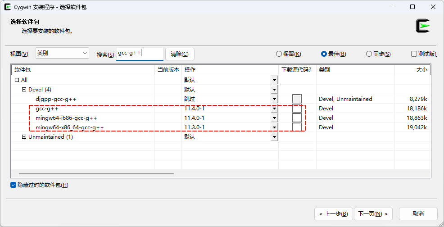Focus the 搜索 search field
Screen dimensions: 444x227
point(140,54)
